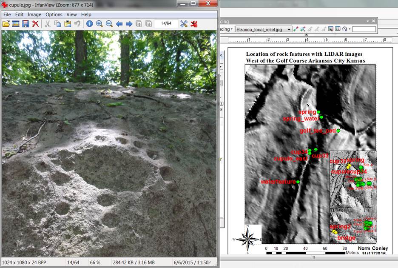Click the cupule photo in IrfanView
Viewport: 398px width, 268px height.
point(109,143)
